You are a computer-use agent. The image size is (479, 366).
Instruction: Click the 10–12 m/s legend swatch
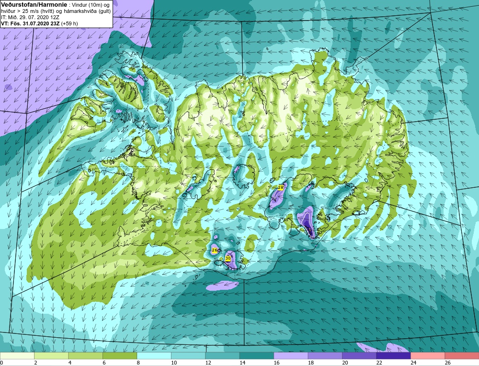188,355
